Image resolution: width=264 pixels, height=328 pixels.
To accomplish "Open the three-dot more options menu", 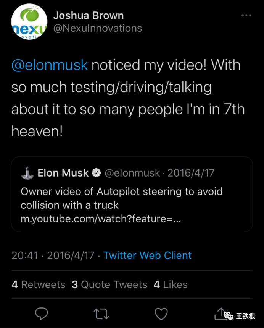I will (x=247, y=15).
